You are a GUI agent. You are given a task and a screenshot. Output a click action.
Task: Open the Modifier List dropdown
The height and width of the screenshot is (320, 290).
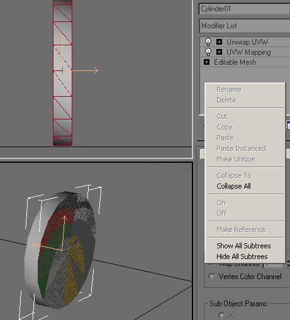click(x=245, y=26)
